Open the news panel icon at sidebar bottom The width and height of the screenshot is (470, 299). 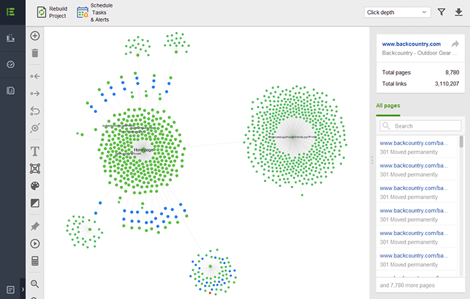pyautogui.click(x=11, y=290)
